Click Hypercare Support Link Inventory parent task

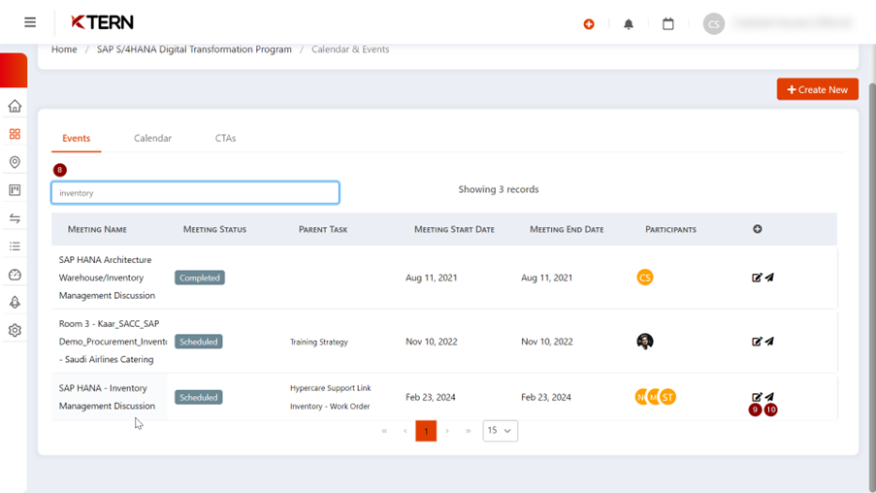point(330,397)
